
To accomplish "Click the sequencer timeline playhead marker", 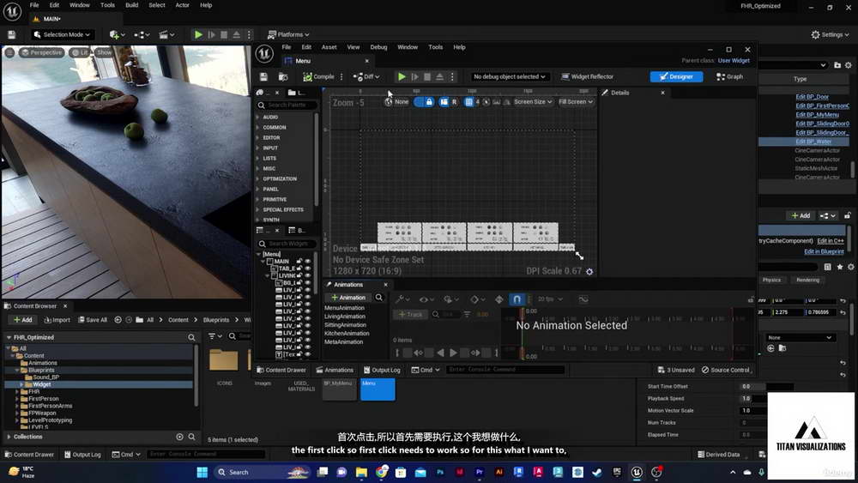I will tap(522, 313).
